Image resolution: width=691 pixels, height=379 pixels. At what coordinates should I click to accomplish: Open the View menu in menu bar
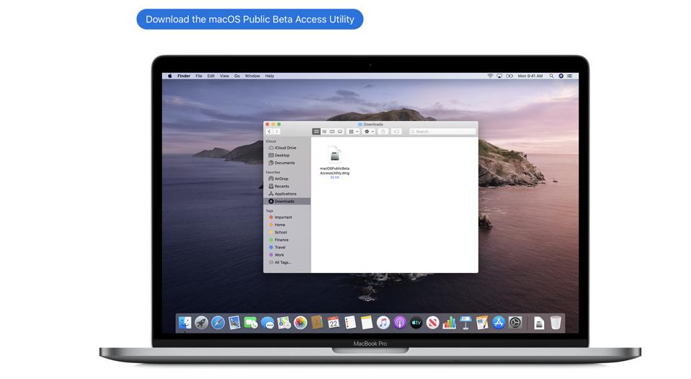click(224, 76)
